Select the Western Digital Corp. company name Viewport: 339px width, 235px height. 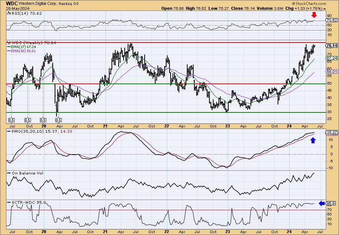(38, 4)
